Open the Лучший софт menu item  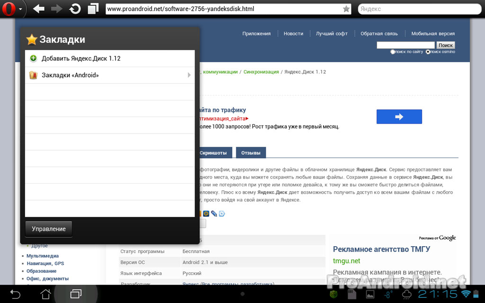(332, 34)
